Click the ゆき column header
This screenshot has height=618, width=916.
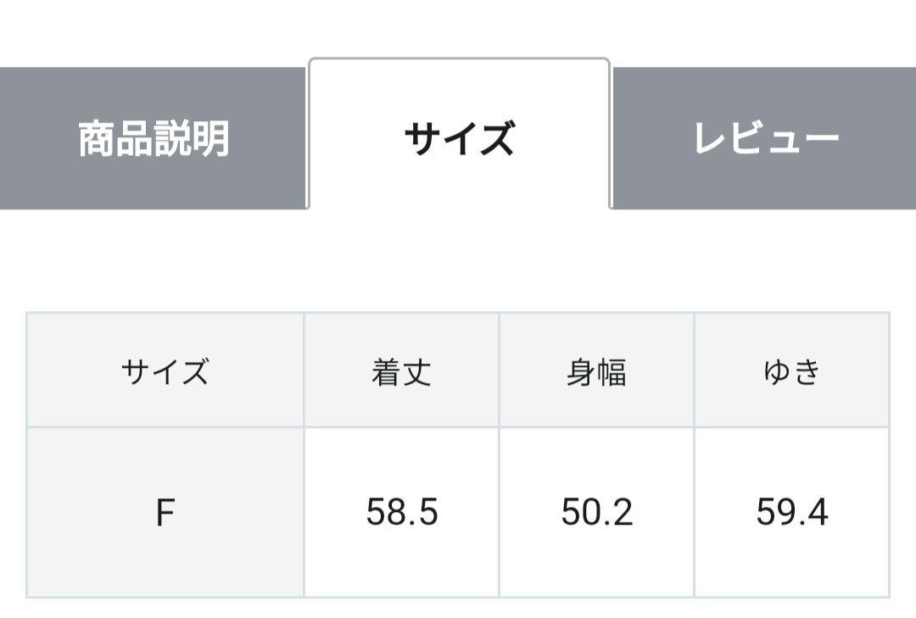click(x=792, y=370)
